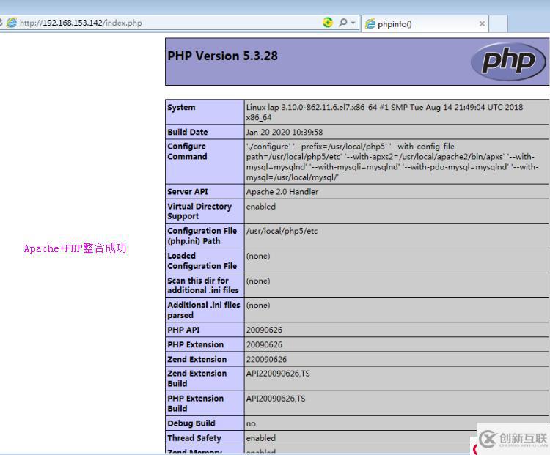Click the green compatibility view icon

tap(328, 23)
